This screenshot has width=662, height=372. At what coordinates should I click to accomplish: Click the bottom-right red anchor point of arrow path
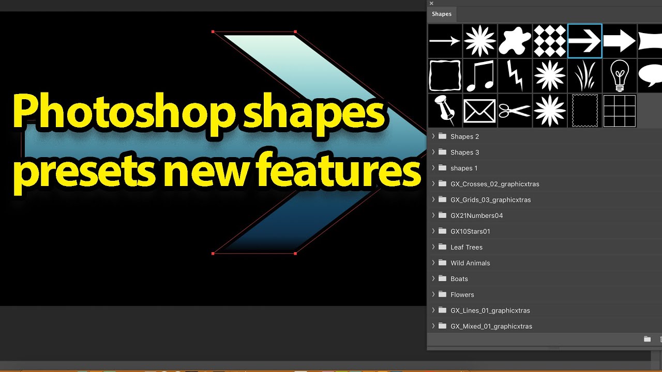pyautogui.click(x=295, y=254)
